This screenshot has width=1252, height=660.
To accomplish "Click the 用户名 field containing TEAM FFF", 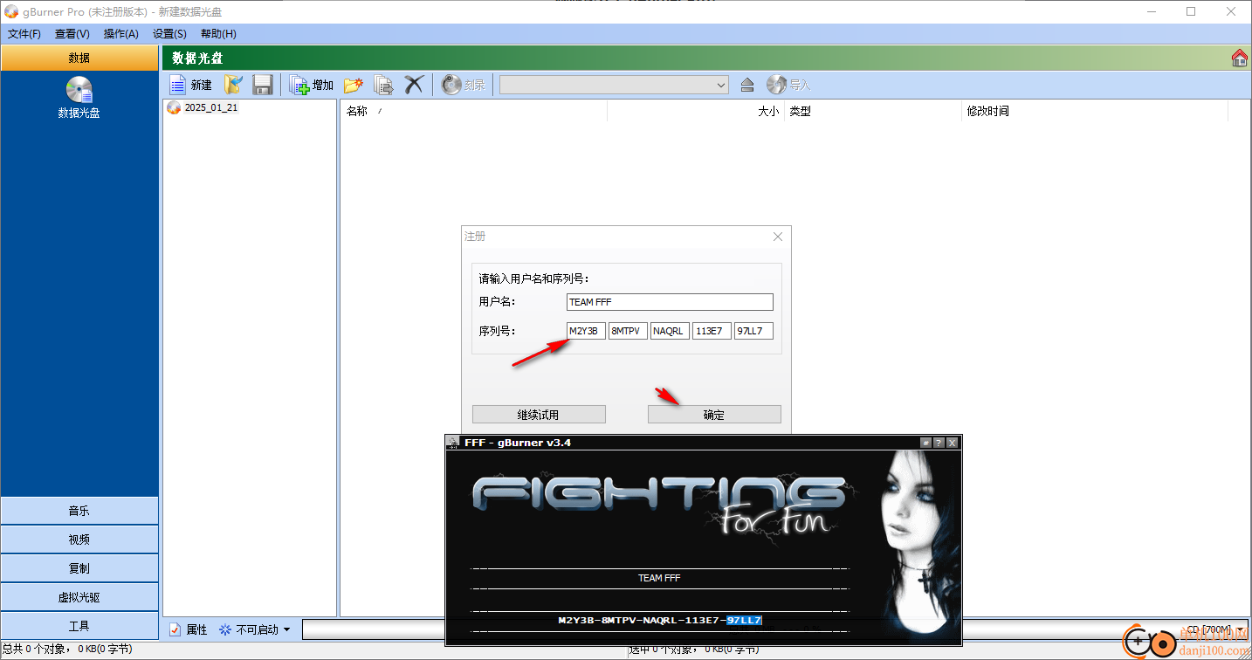I will (x=670, y=302).
